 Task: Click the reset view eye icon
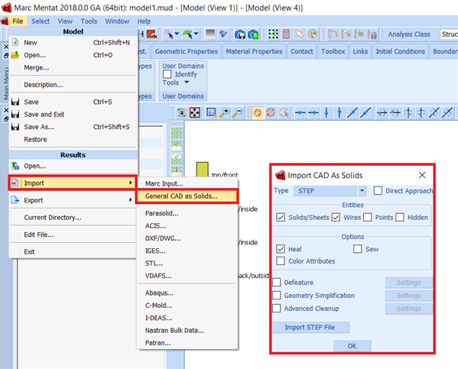tap(181, 112)
